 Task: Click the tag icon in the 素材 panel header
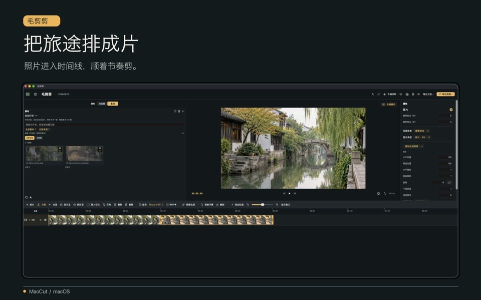pos(175,111)
